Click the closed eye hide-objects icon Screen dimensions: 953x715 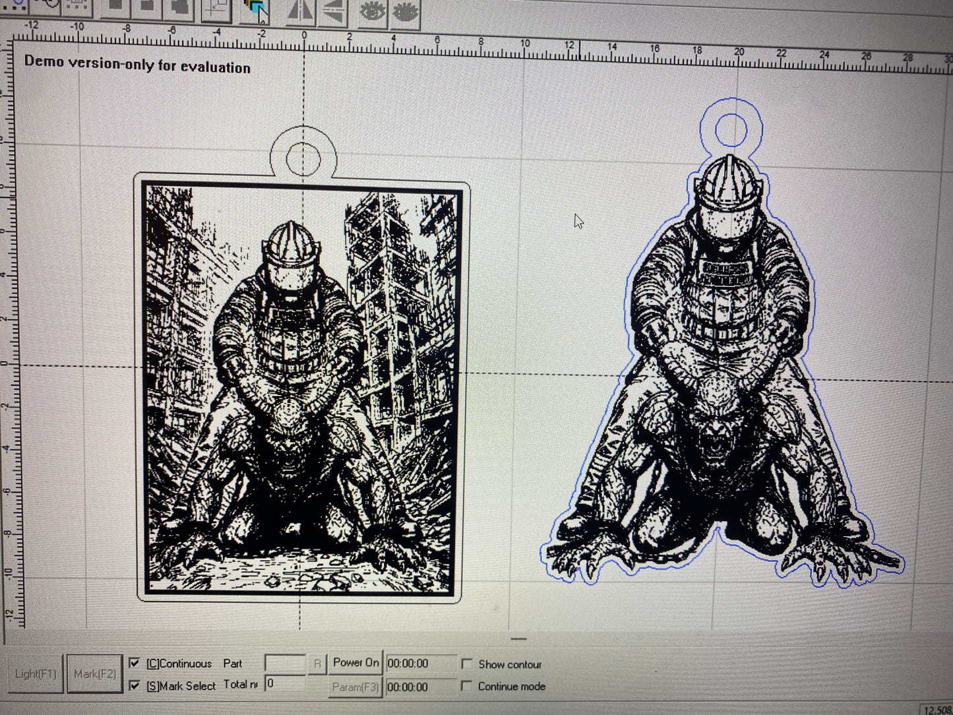pos(405,13)
